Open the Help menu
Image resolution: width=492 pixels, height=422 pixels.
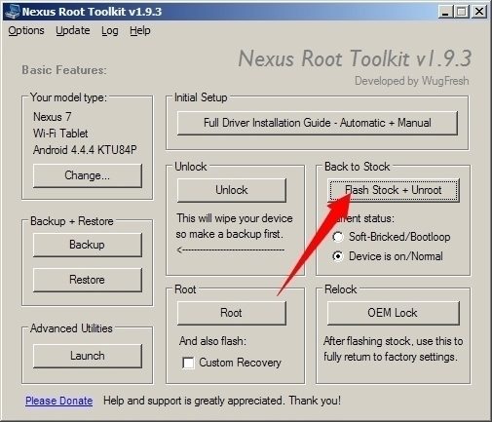coord(140,30)
